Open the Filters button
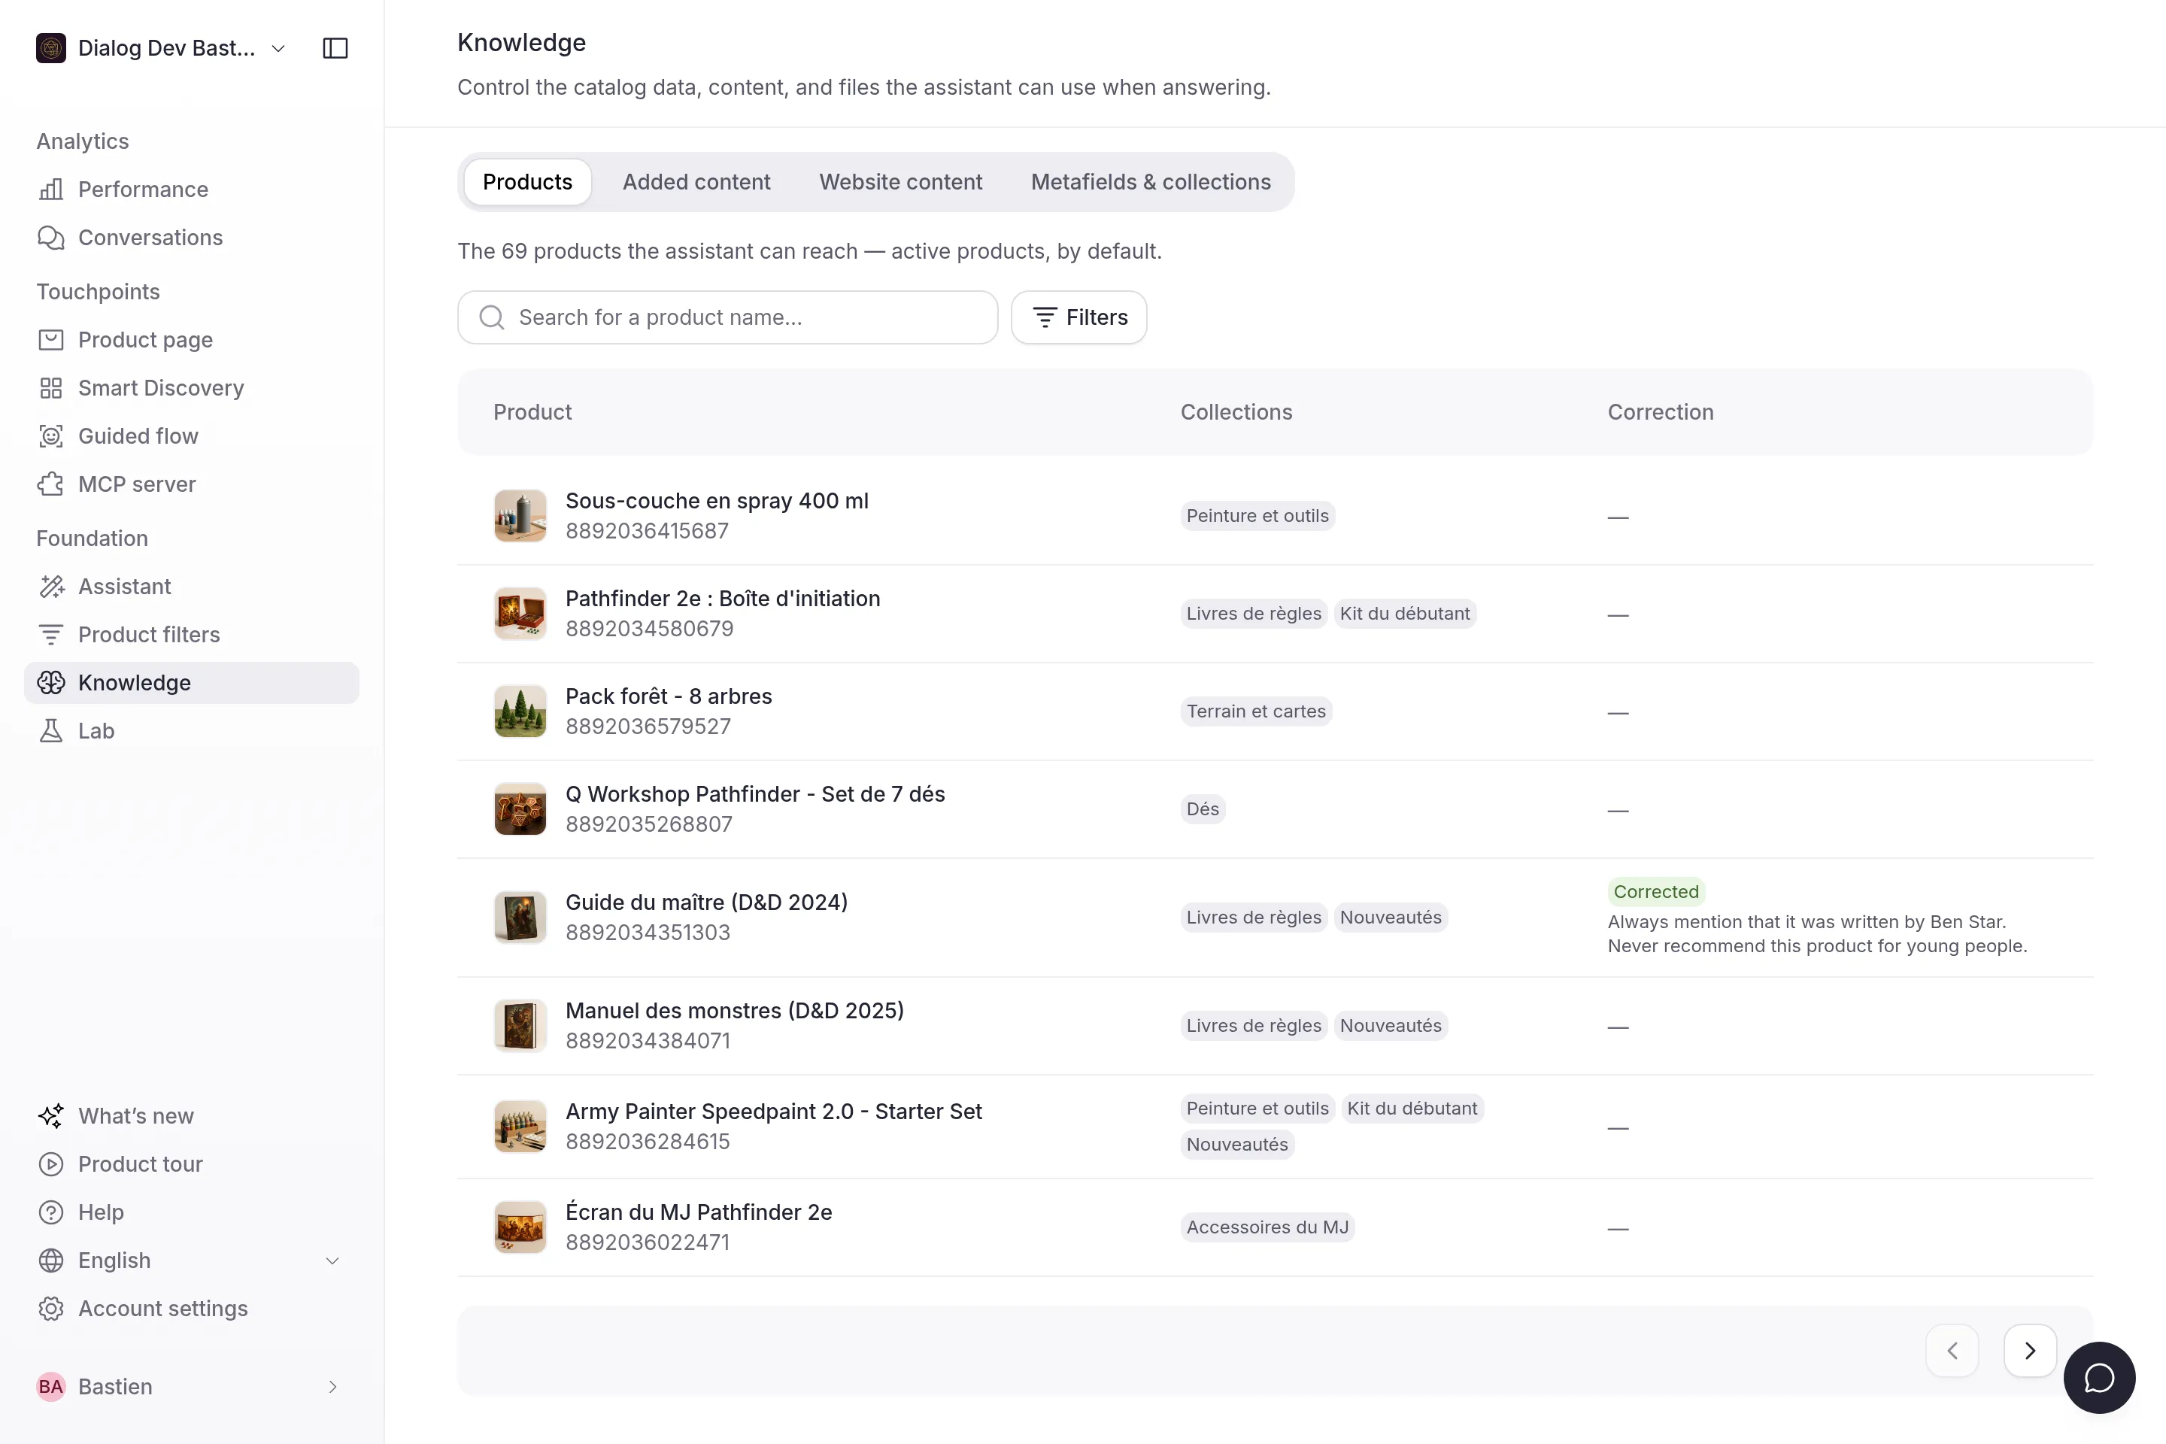This screenshot has height=1444, width=2166. pyautogui.click(x=1078, y=317)
